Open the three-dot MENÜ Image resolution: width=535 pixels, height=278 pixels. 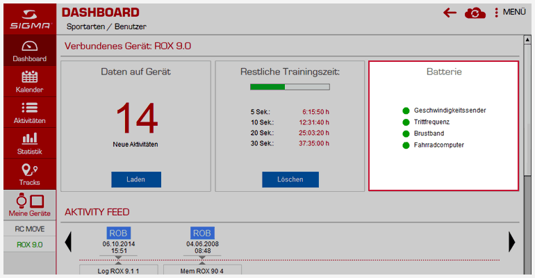(x=511, y=13)
